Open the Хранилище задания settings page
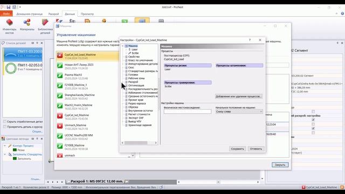The width and height of the screenshot is (345, 194). point(140,125)
